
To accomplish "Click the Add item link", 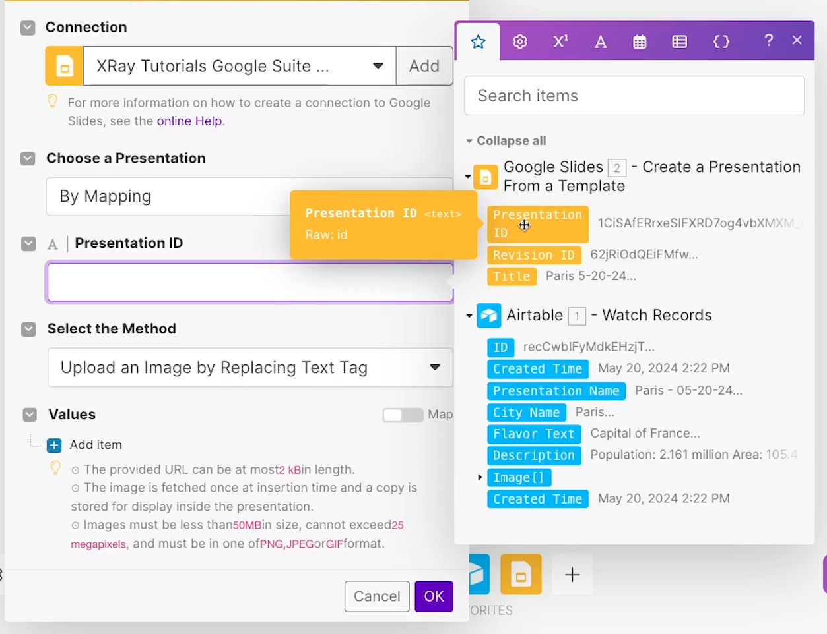I will 96,445.
